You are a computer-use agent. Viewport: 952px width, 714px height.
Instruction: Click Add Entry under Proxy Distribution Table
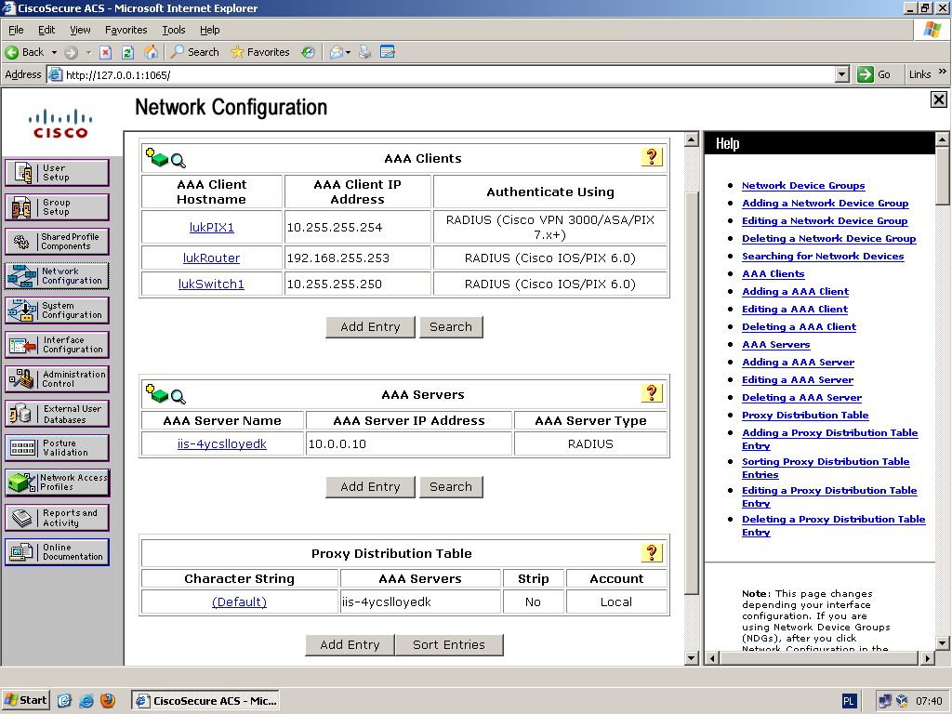(350, 645)
